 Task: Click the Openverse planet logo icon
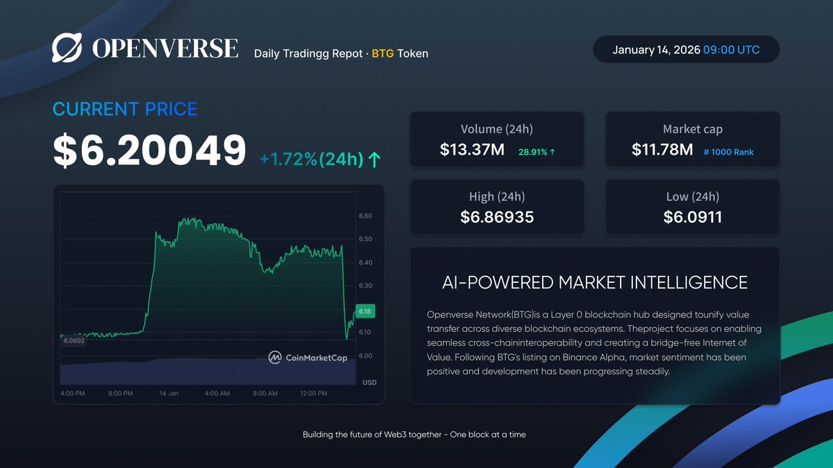(x=69, y=48)
